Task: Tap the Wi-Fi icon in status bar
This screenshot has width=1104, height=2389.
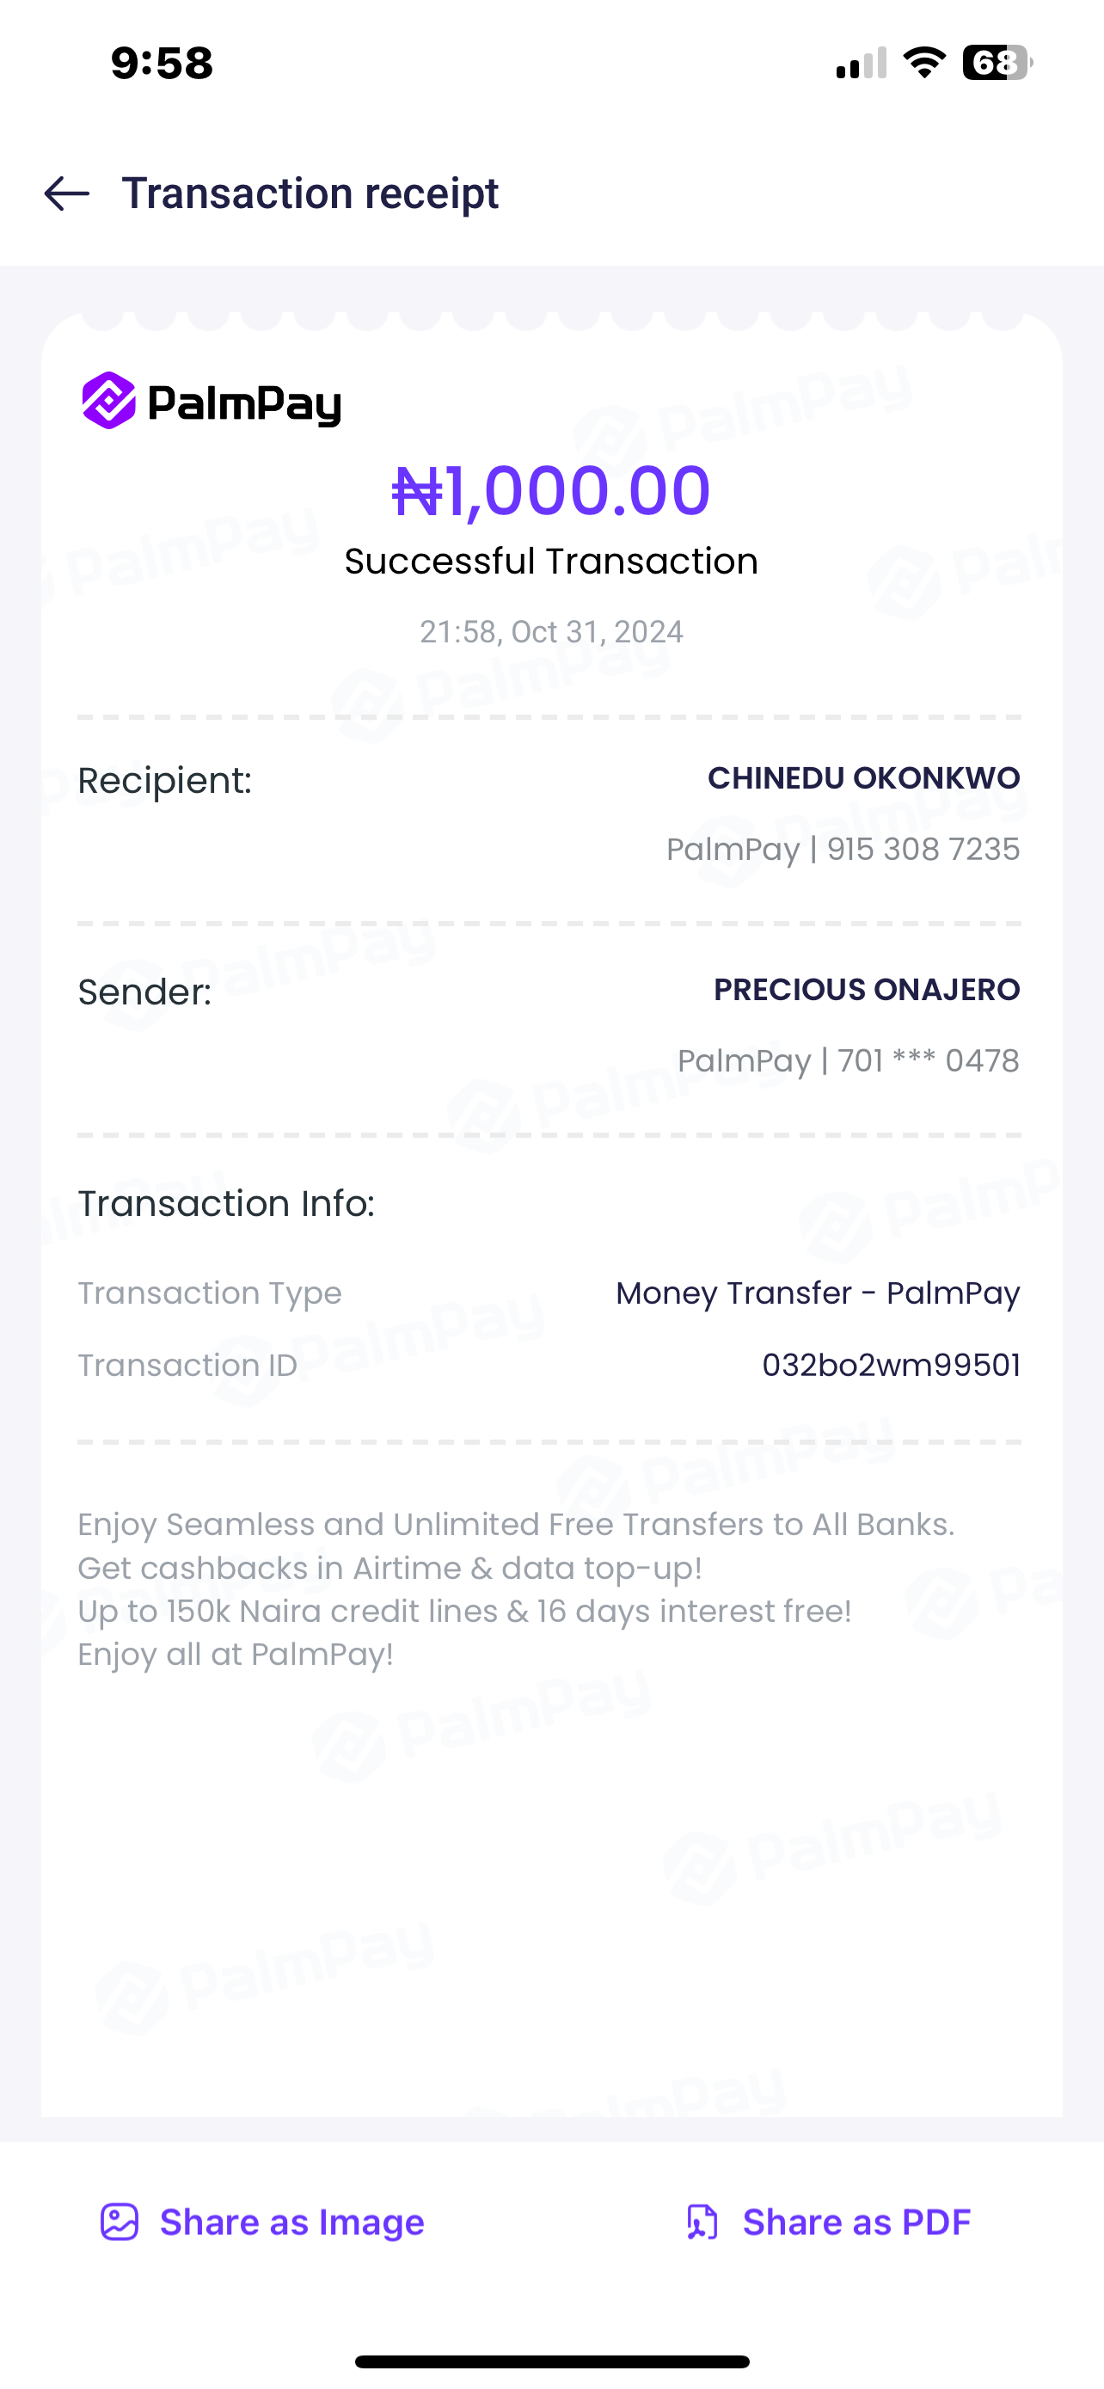Action: click(924, 63)
